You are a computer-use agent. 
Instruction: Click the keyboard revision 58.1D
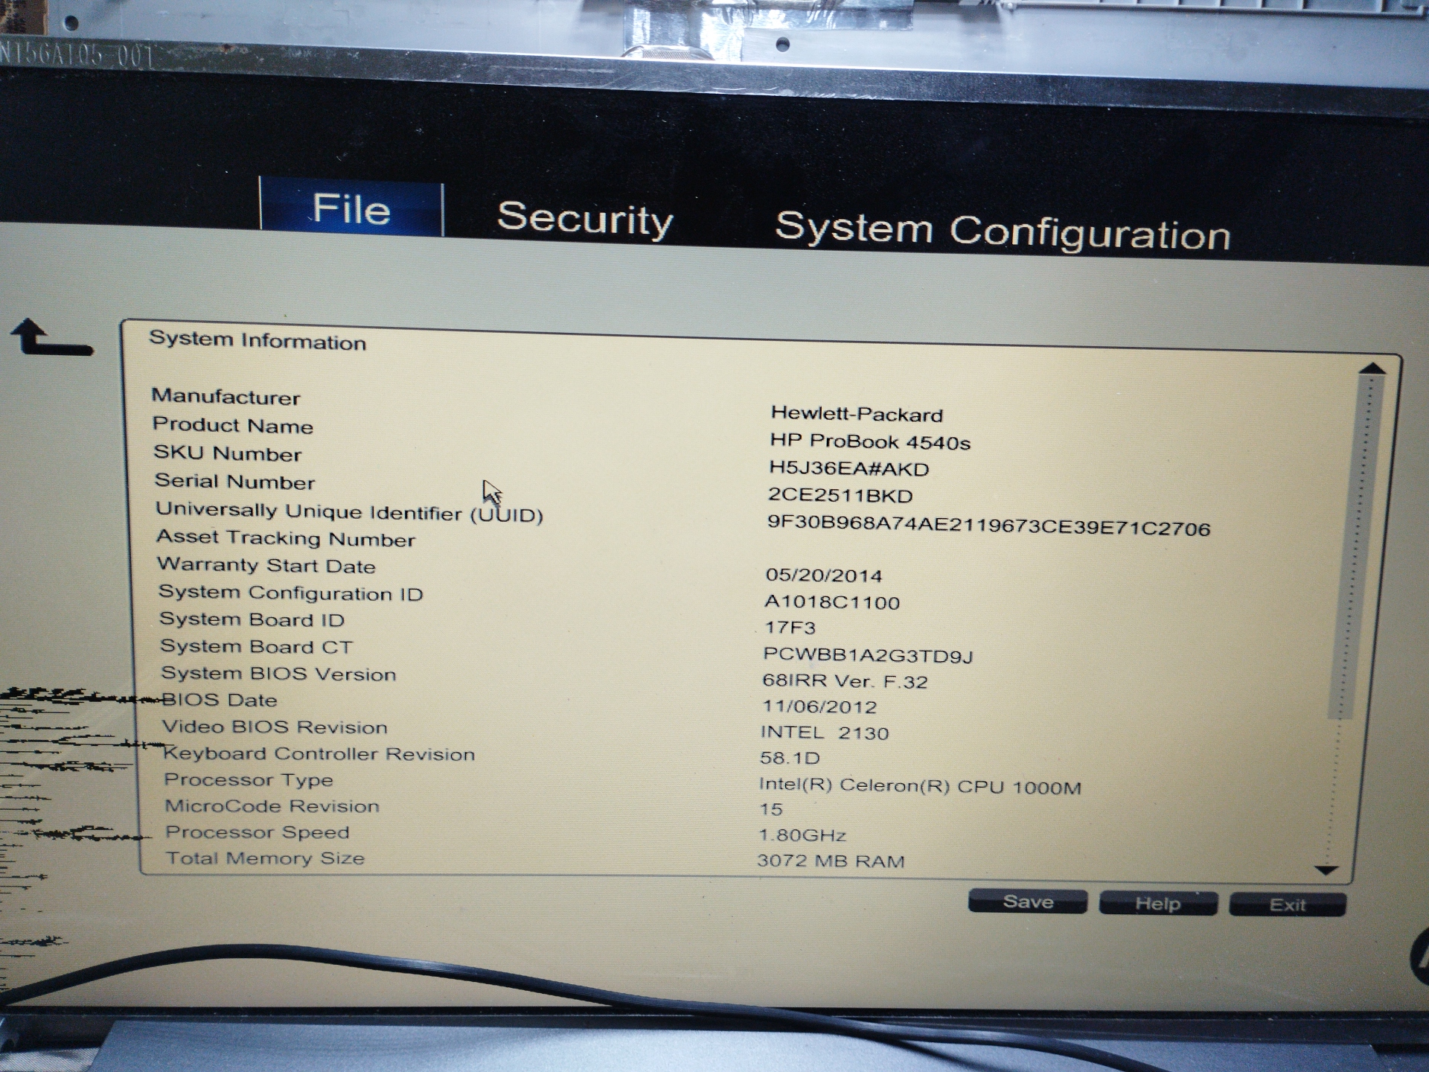[x=790, y=758]
